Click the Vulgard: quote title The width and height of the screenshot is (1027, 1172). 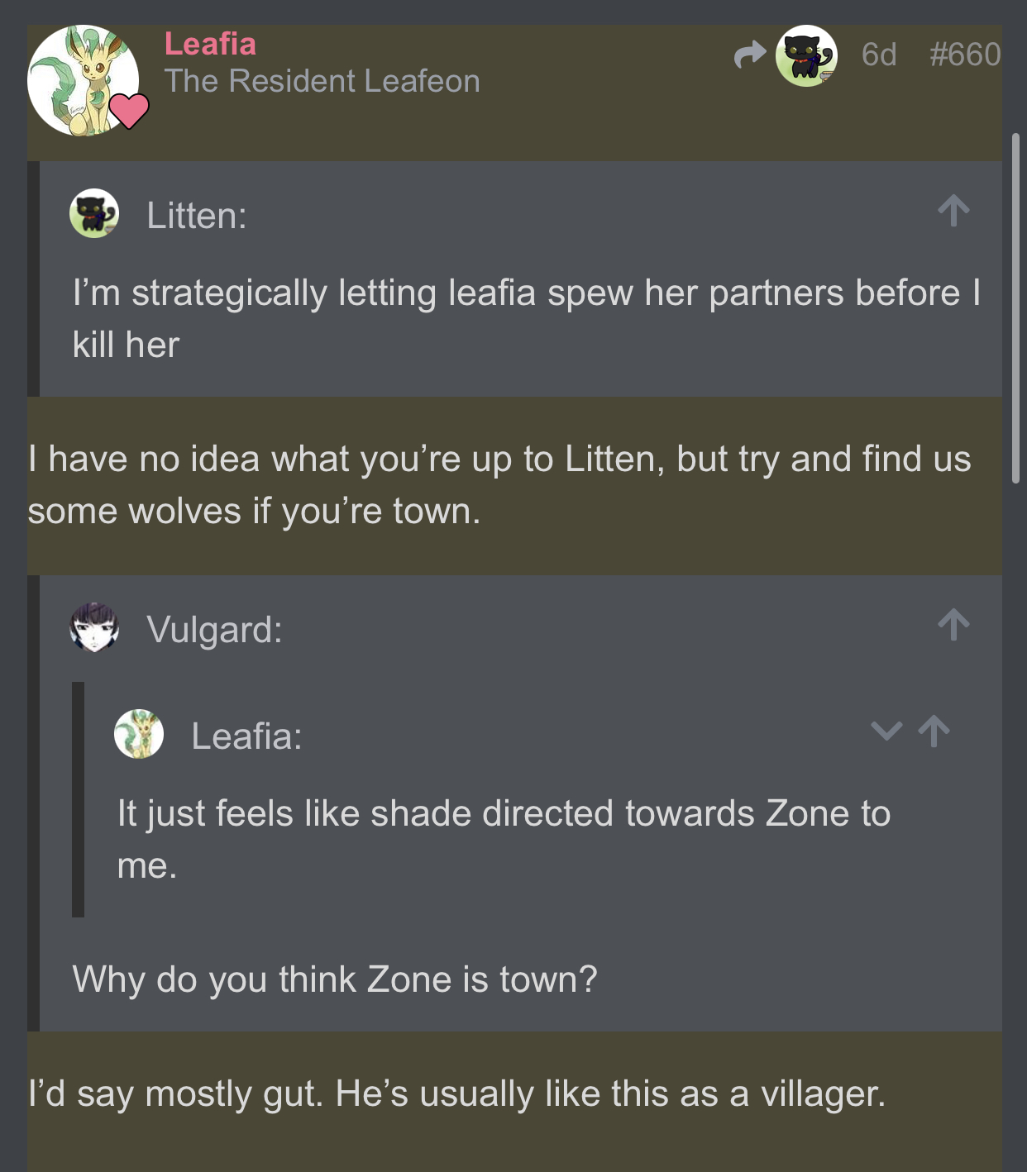pyautogui.click(x=215, y=630)
